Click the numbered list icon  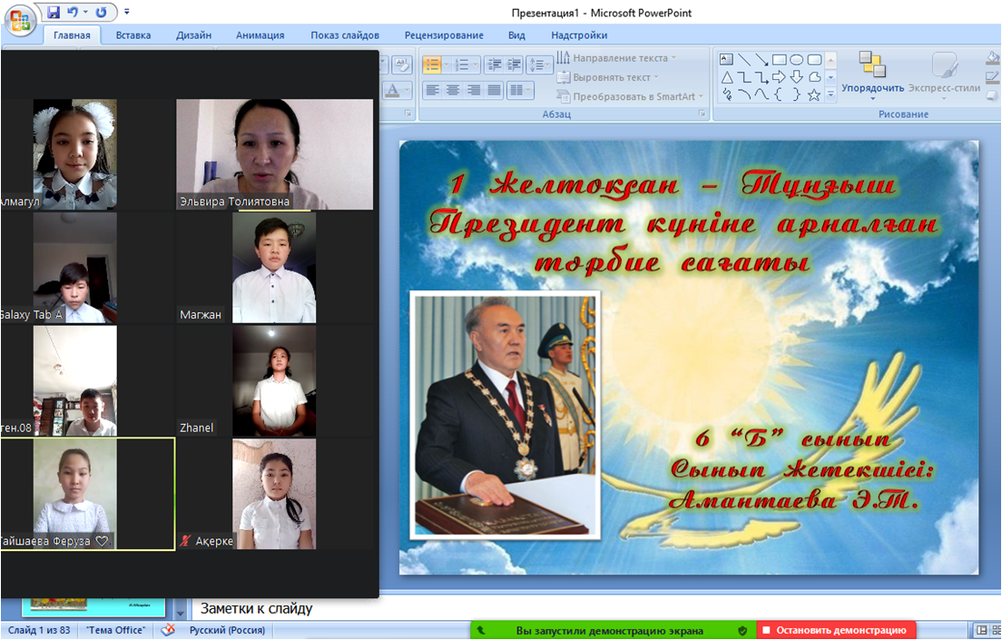point(463,64)
